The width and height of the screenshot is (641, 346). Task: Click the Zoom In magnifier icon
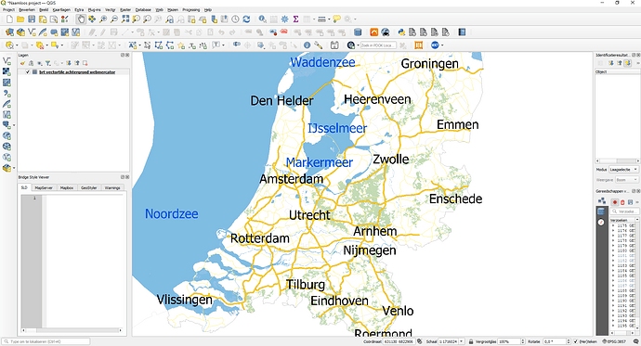click(103, 19)
